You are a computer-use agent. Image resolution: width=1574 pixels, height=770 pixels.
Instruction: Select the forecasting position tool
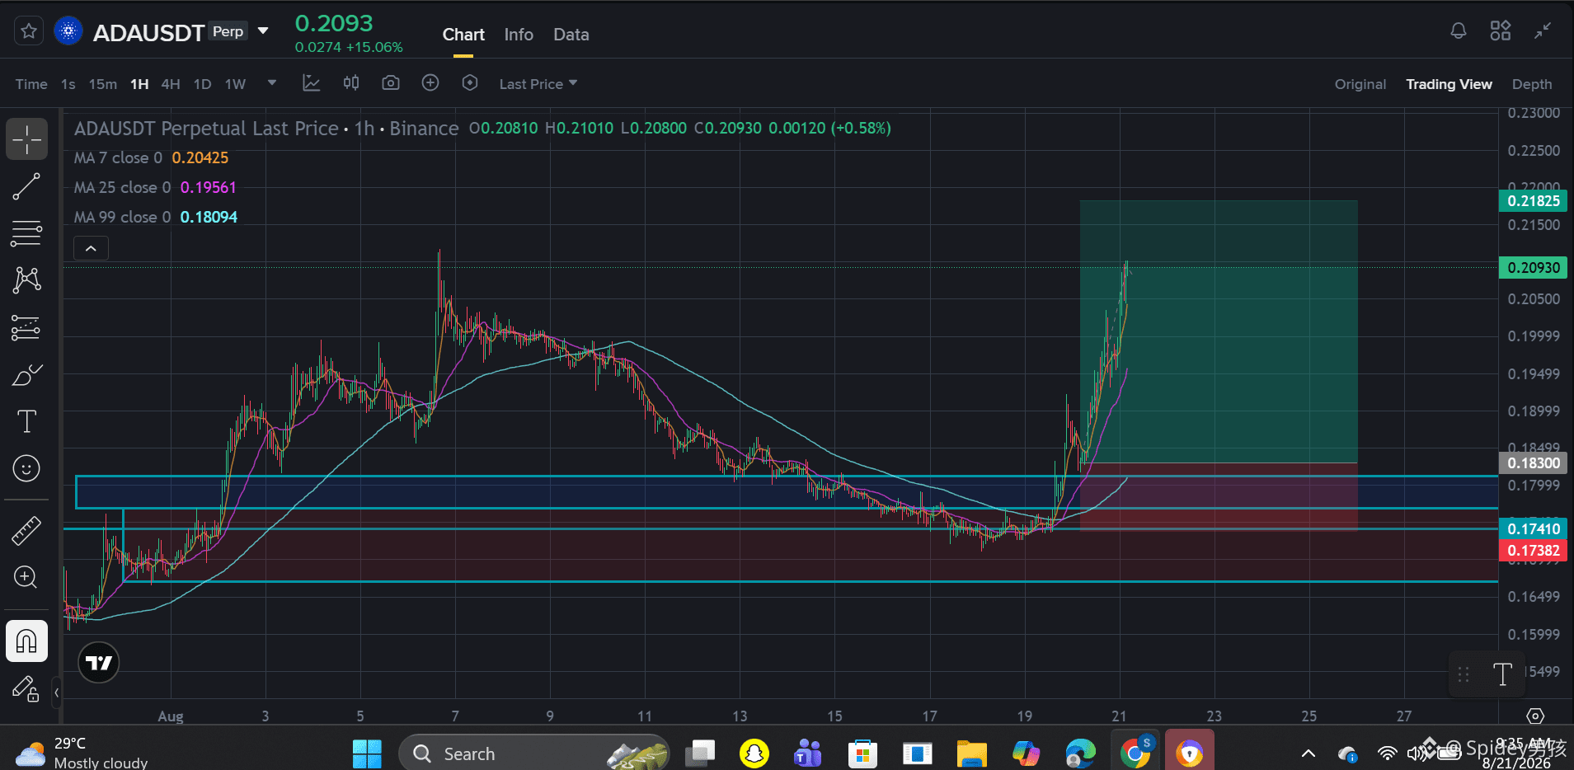[26, 327]
